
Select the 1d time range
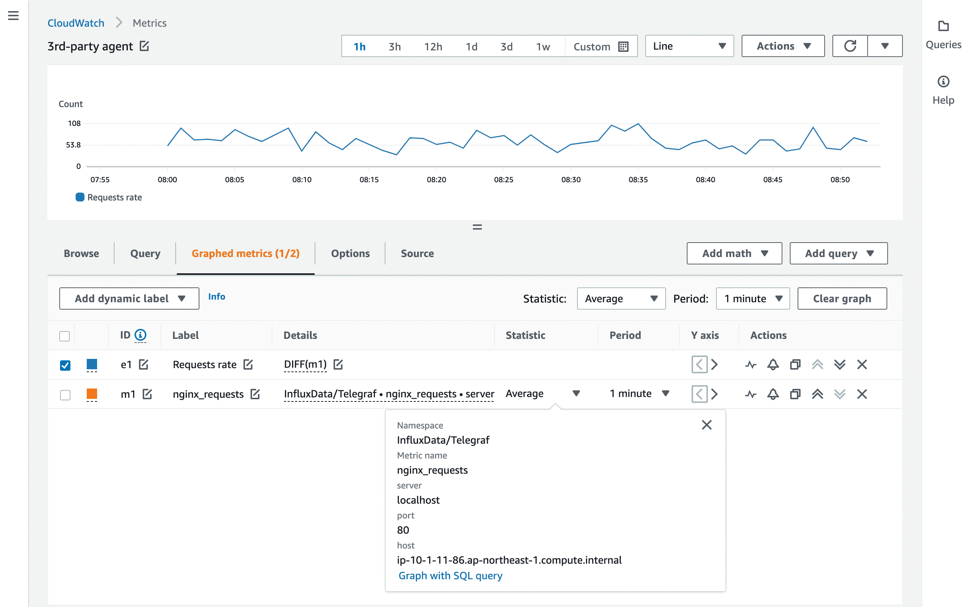tap(471, 46)
